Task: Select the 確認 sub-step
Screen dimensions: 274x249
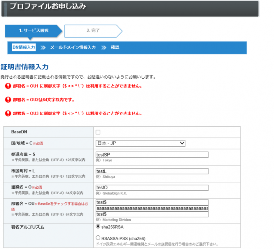Action: (115, 47)
